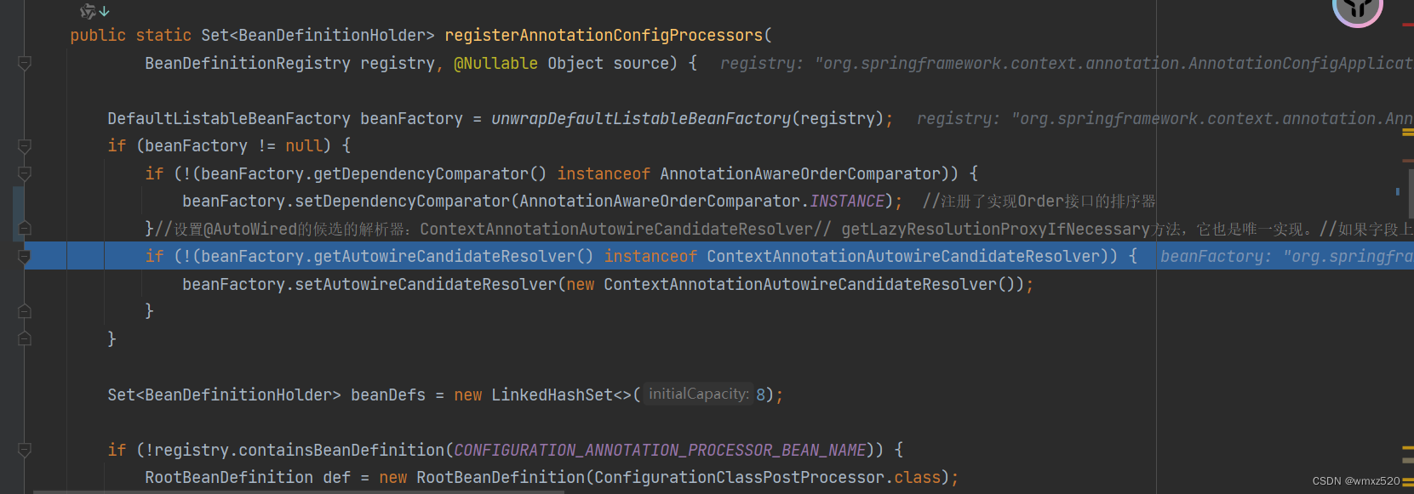The height and width of the screenshot is (494, 1414).
Task: Collapse the 'if (beanFactory != null)' block
Action: 25,146
